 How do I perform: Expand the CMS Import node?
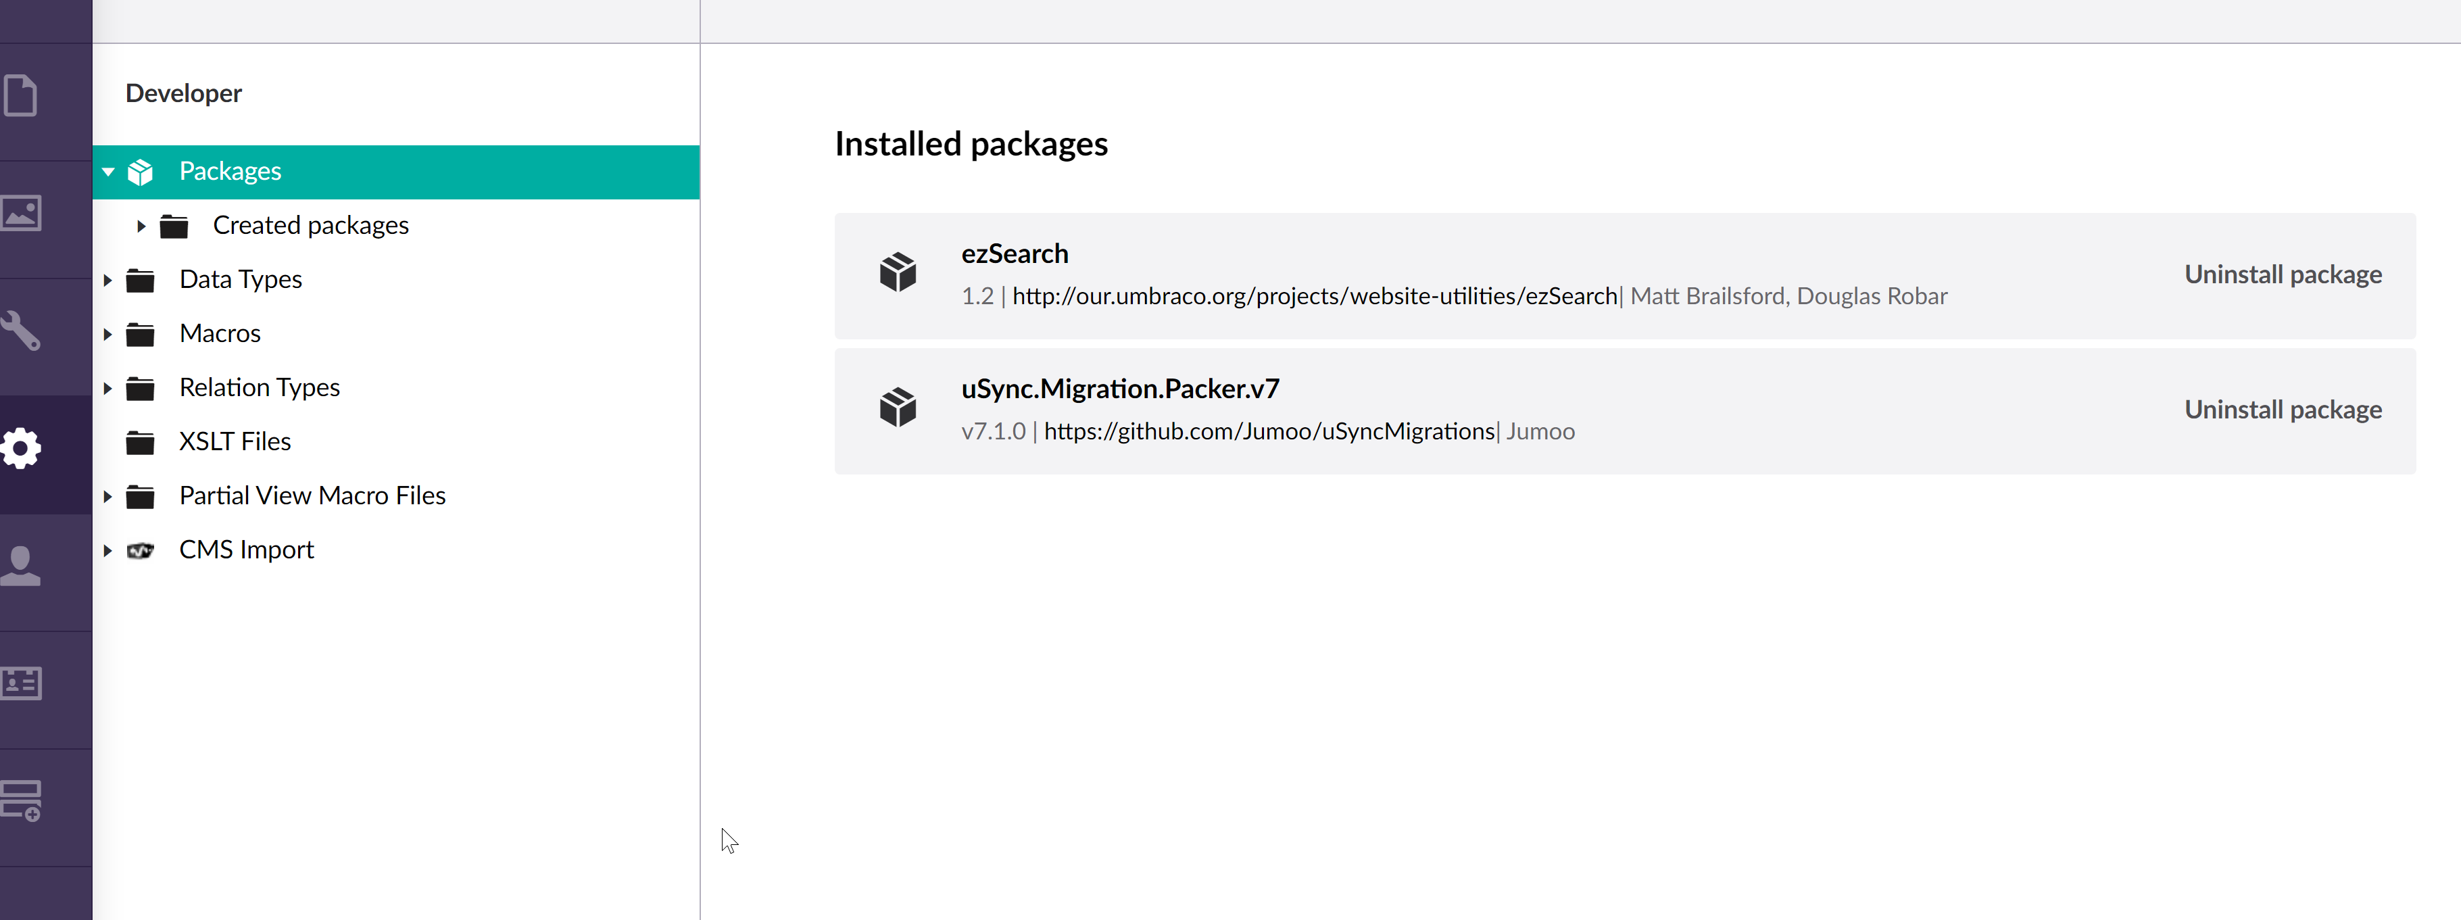(x=108, y=550)
